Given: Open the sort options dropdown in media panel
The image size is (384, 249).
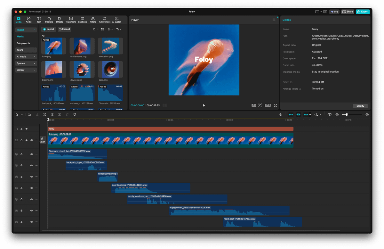Looking at the screenshot, I should coord(110,29).
